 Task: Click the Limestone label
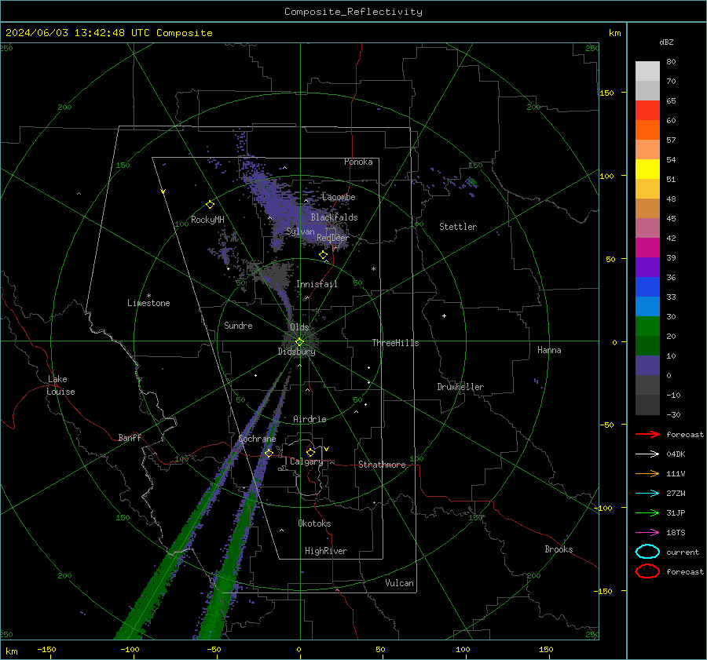tap(148, 303)
